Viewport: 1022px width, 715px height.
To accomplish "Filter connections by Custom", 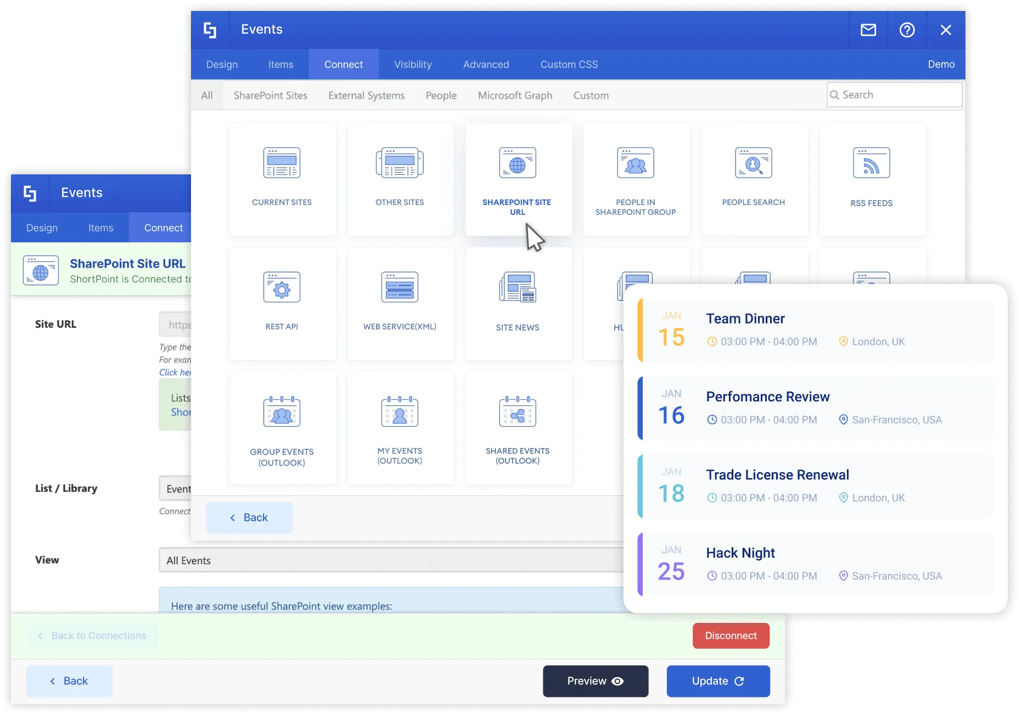I will pyautogui.click(x=591, y=95).
